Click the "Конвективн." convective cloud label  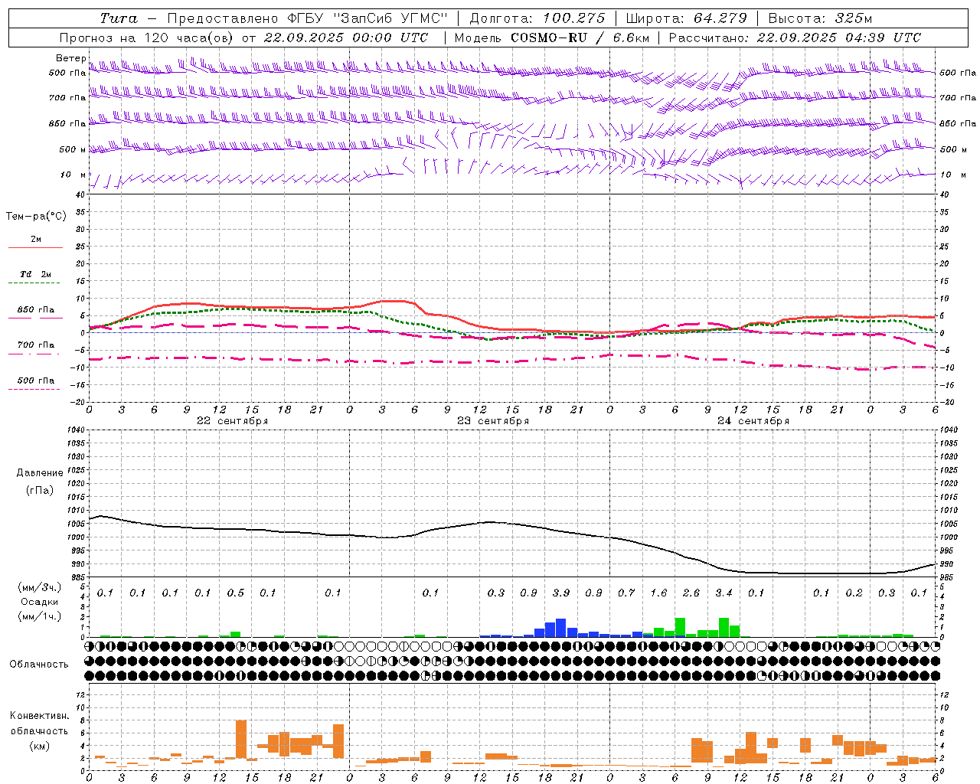click(x=39, y=716)
